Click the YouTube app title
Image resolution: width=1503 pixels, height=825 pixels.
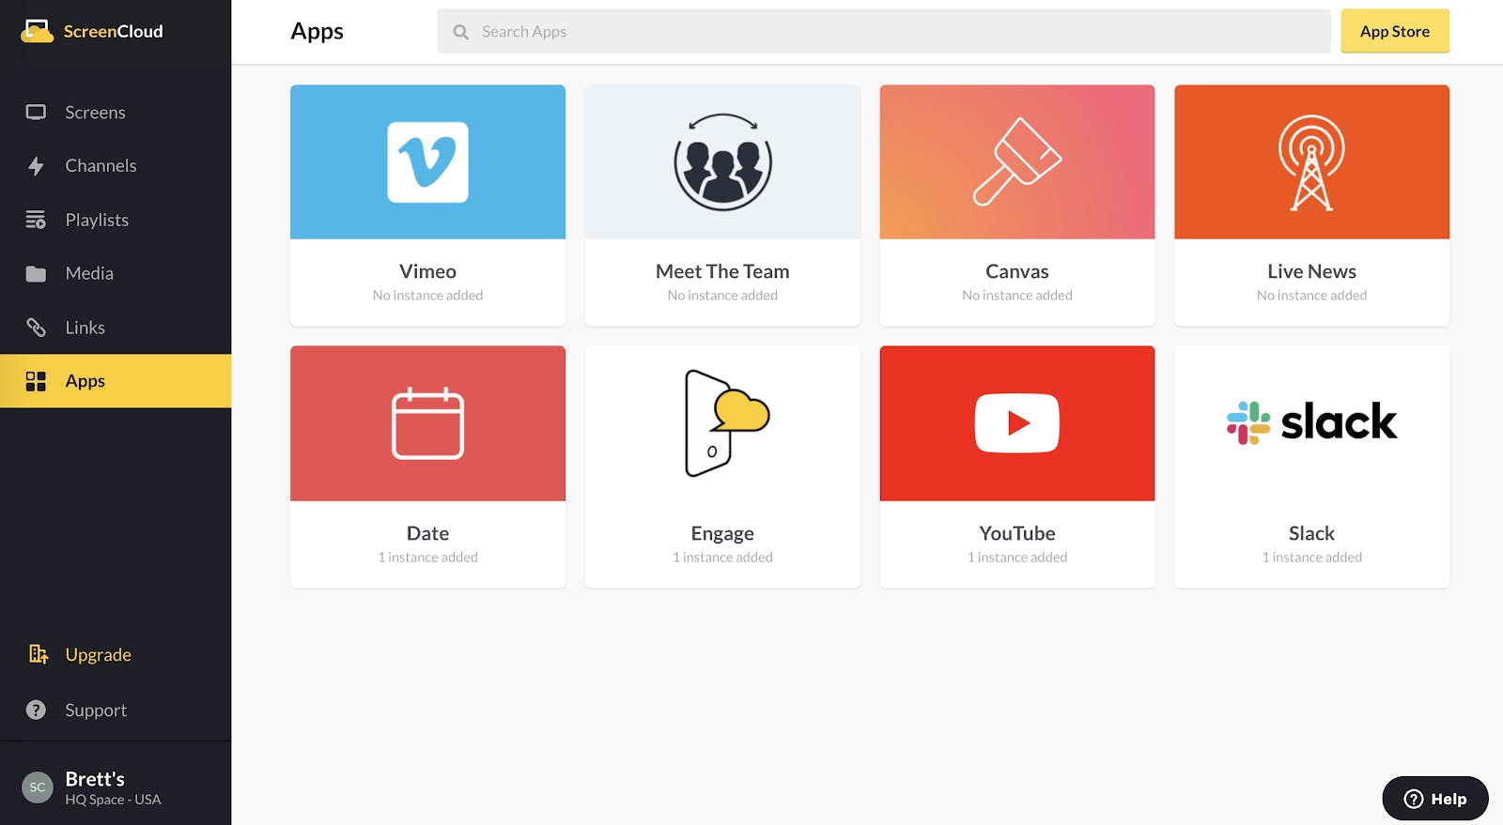click(x=1017, y=533)
